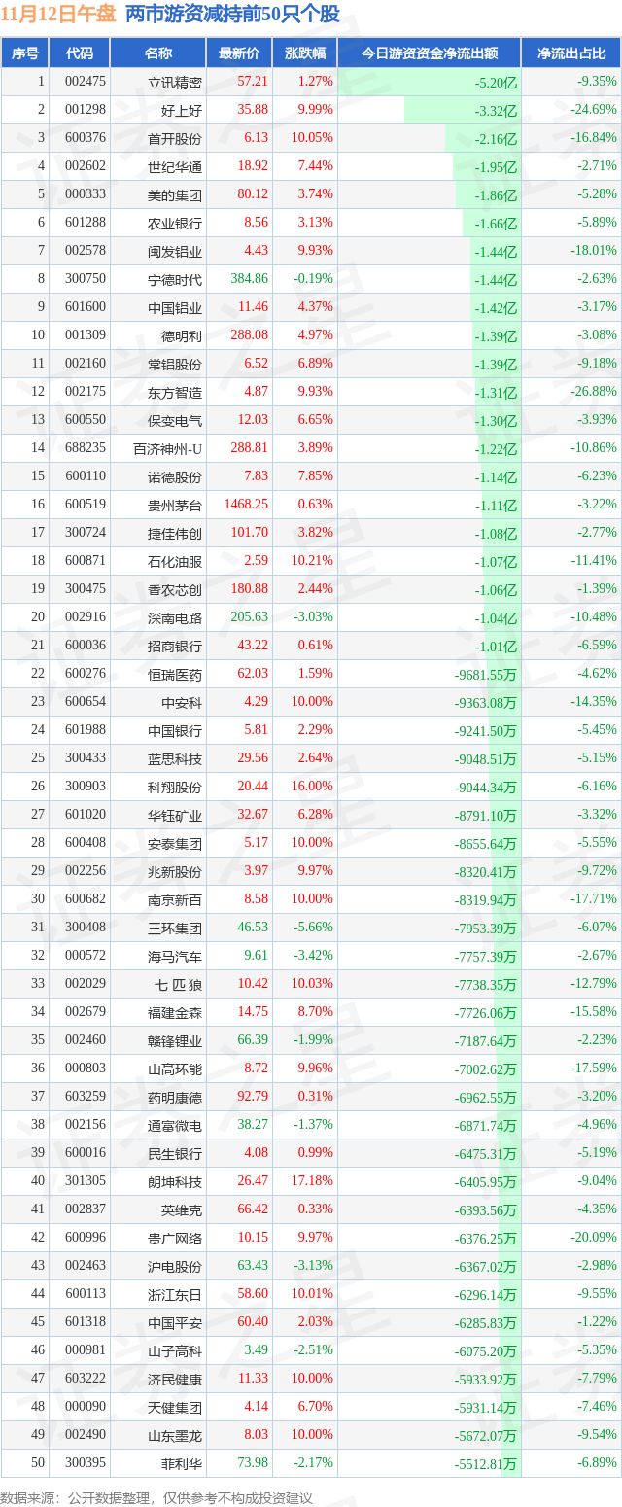Click the -26.88% ratio for 东方智造
Viewport: 622px width, 1507px height.
click(595, 392)
